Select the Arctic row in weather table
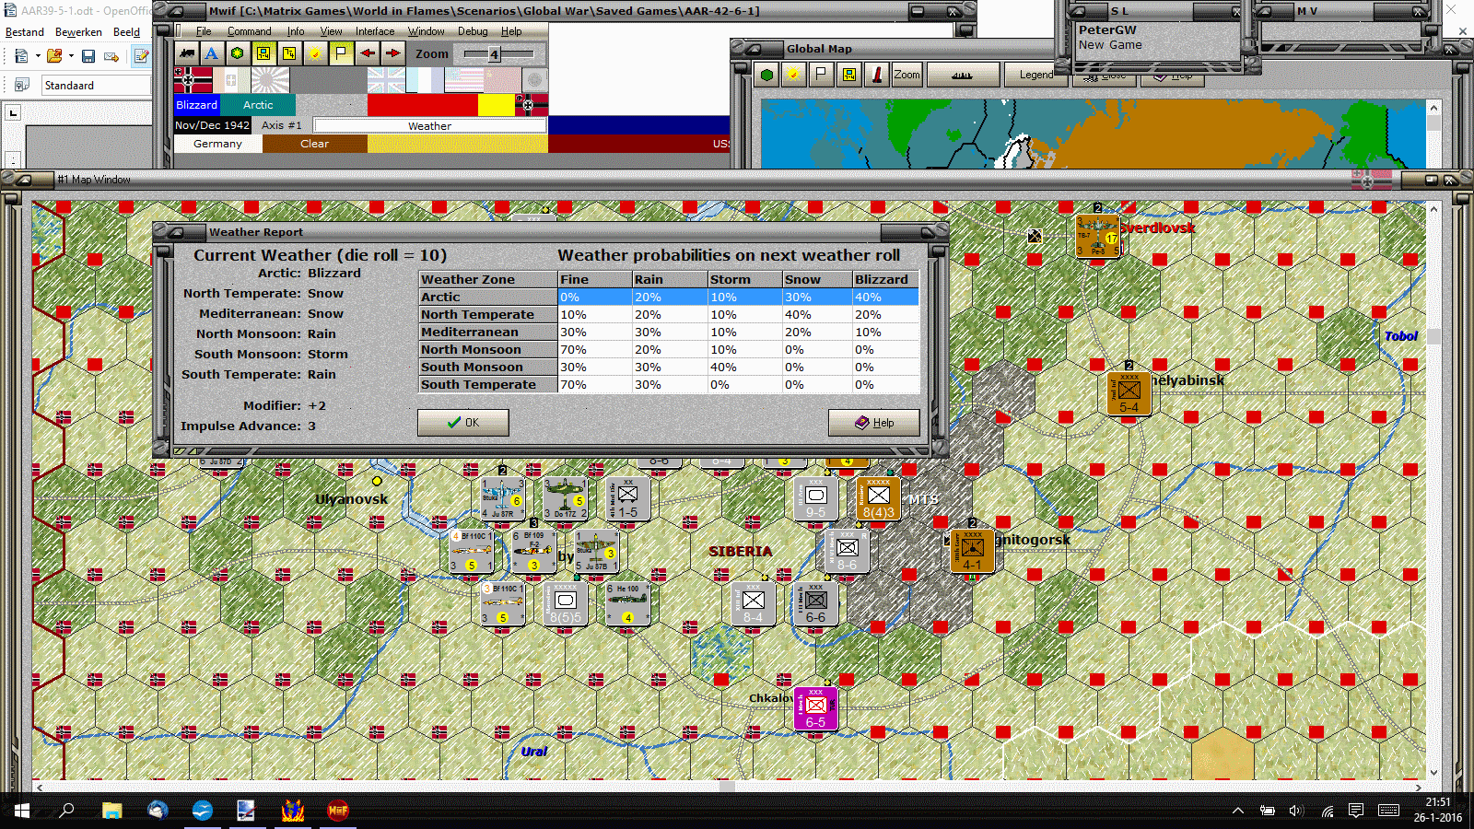1474x829 pixels. tap(669, 297)
